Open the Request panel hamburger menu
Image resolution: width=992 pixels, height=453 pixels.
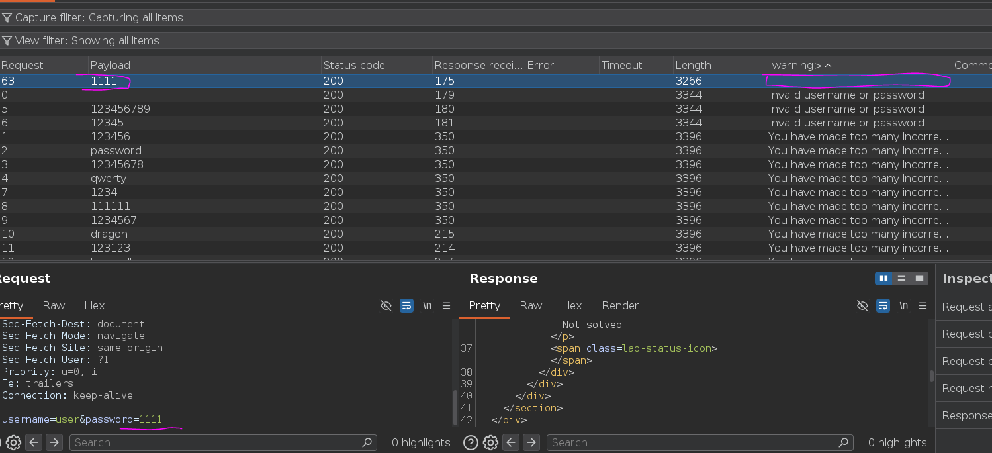point(446,305)
